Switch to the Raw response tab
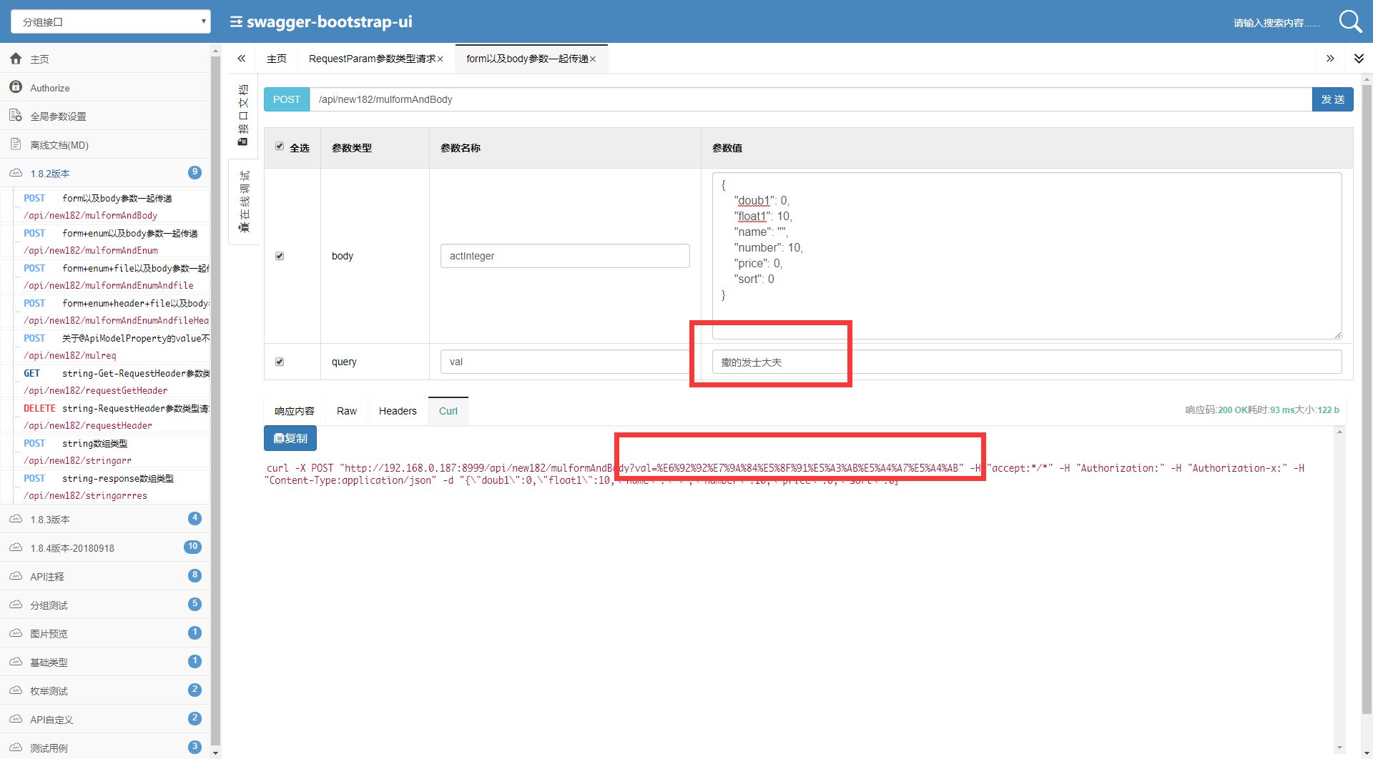The image size is (1373, 759). pyautogui.click(x=347, y=411)
